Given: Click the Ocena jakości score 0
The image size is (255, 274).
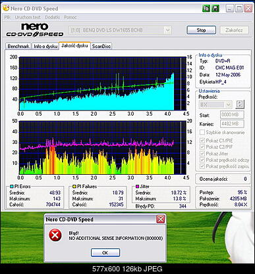Looking at the screenshot, I should [245, 179].
